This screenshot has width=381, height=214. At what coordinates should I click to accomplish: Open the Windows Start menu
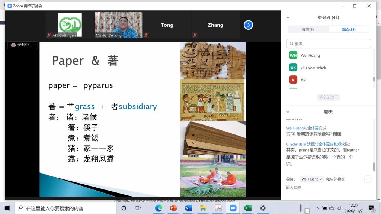tap(7, 208)
